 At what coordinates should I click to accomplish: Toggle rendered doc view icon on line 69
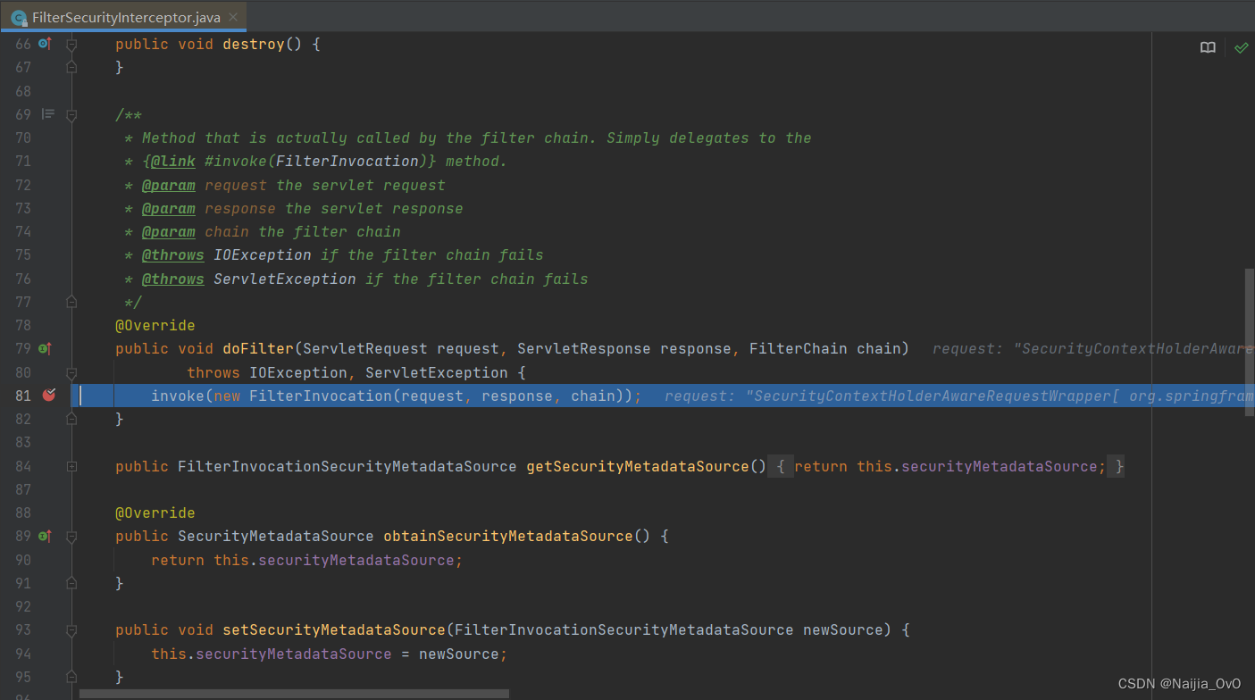(x=48, y=114)
